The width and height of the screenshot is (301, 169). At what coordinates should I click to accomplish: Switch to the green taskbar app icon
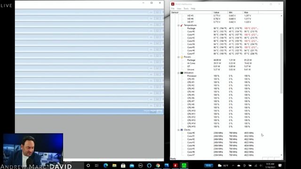(184, 165)
